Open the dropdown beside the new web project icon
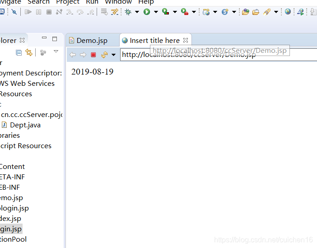 pos(215,12)
